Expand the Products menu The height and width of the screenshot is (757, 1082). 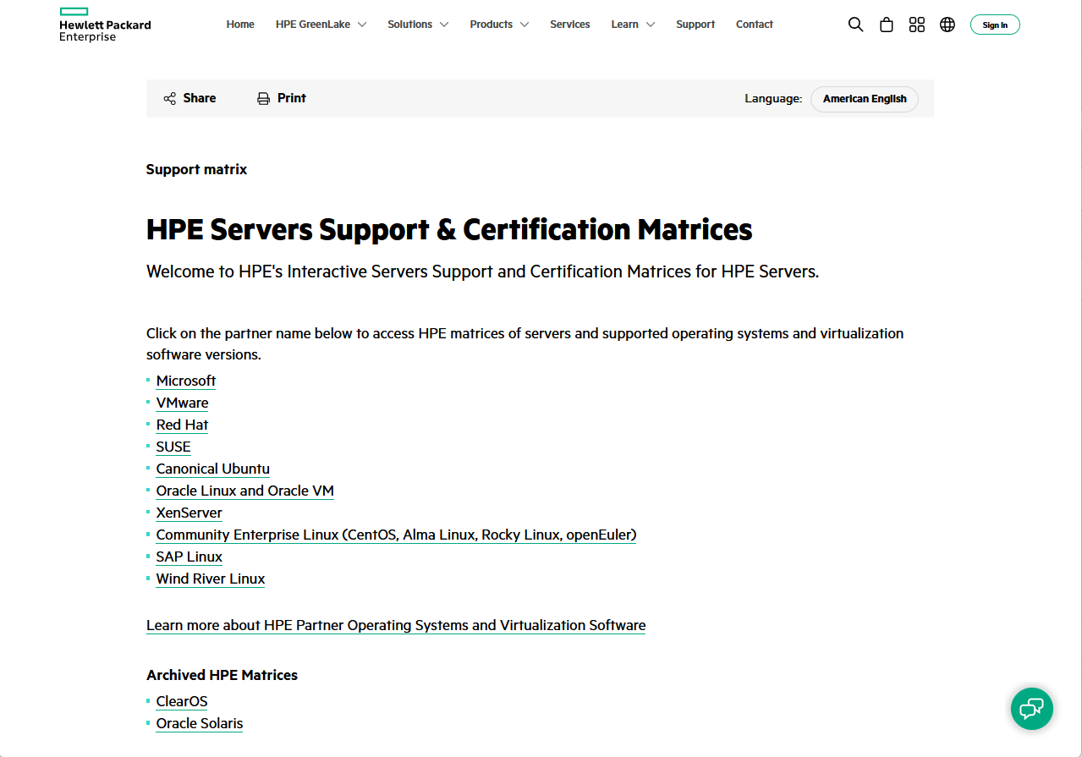[499, 25]
